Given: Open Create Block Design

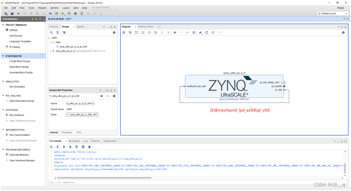Looking at the screenshot, I should [20, 61].
